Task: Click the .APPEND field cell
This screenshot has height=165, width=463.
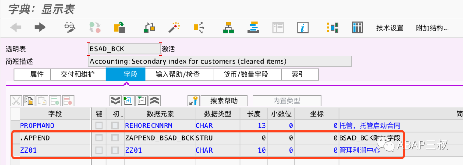Action: tap(55, 138)
